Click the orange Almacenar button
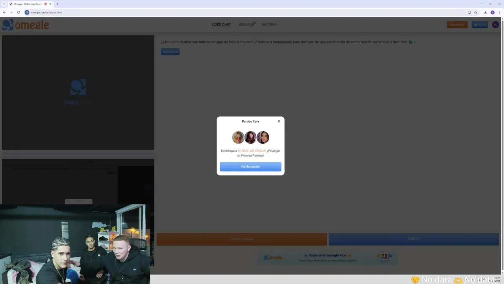The image size is (504, 284). [457, 24]
